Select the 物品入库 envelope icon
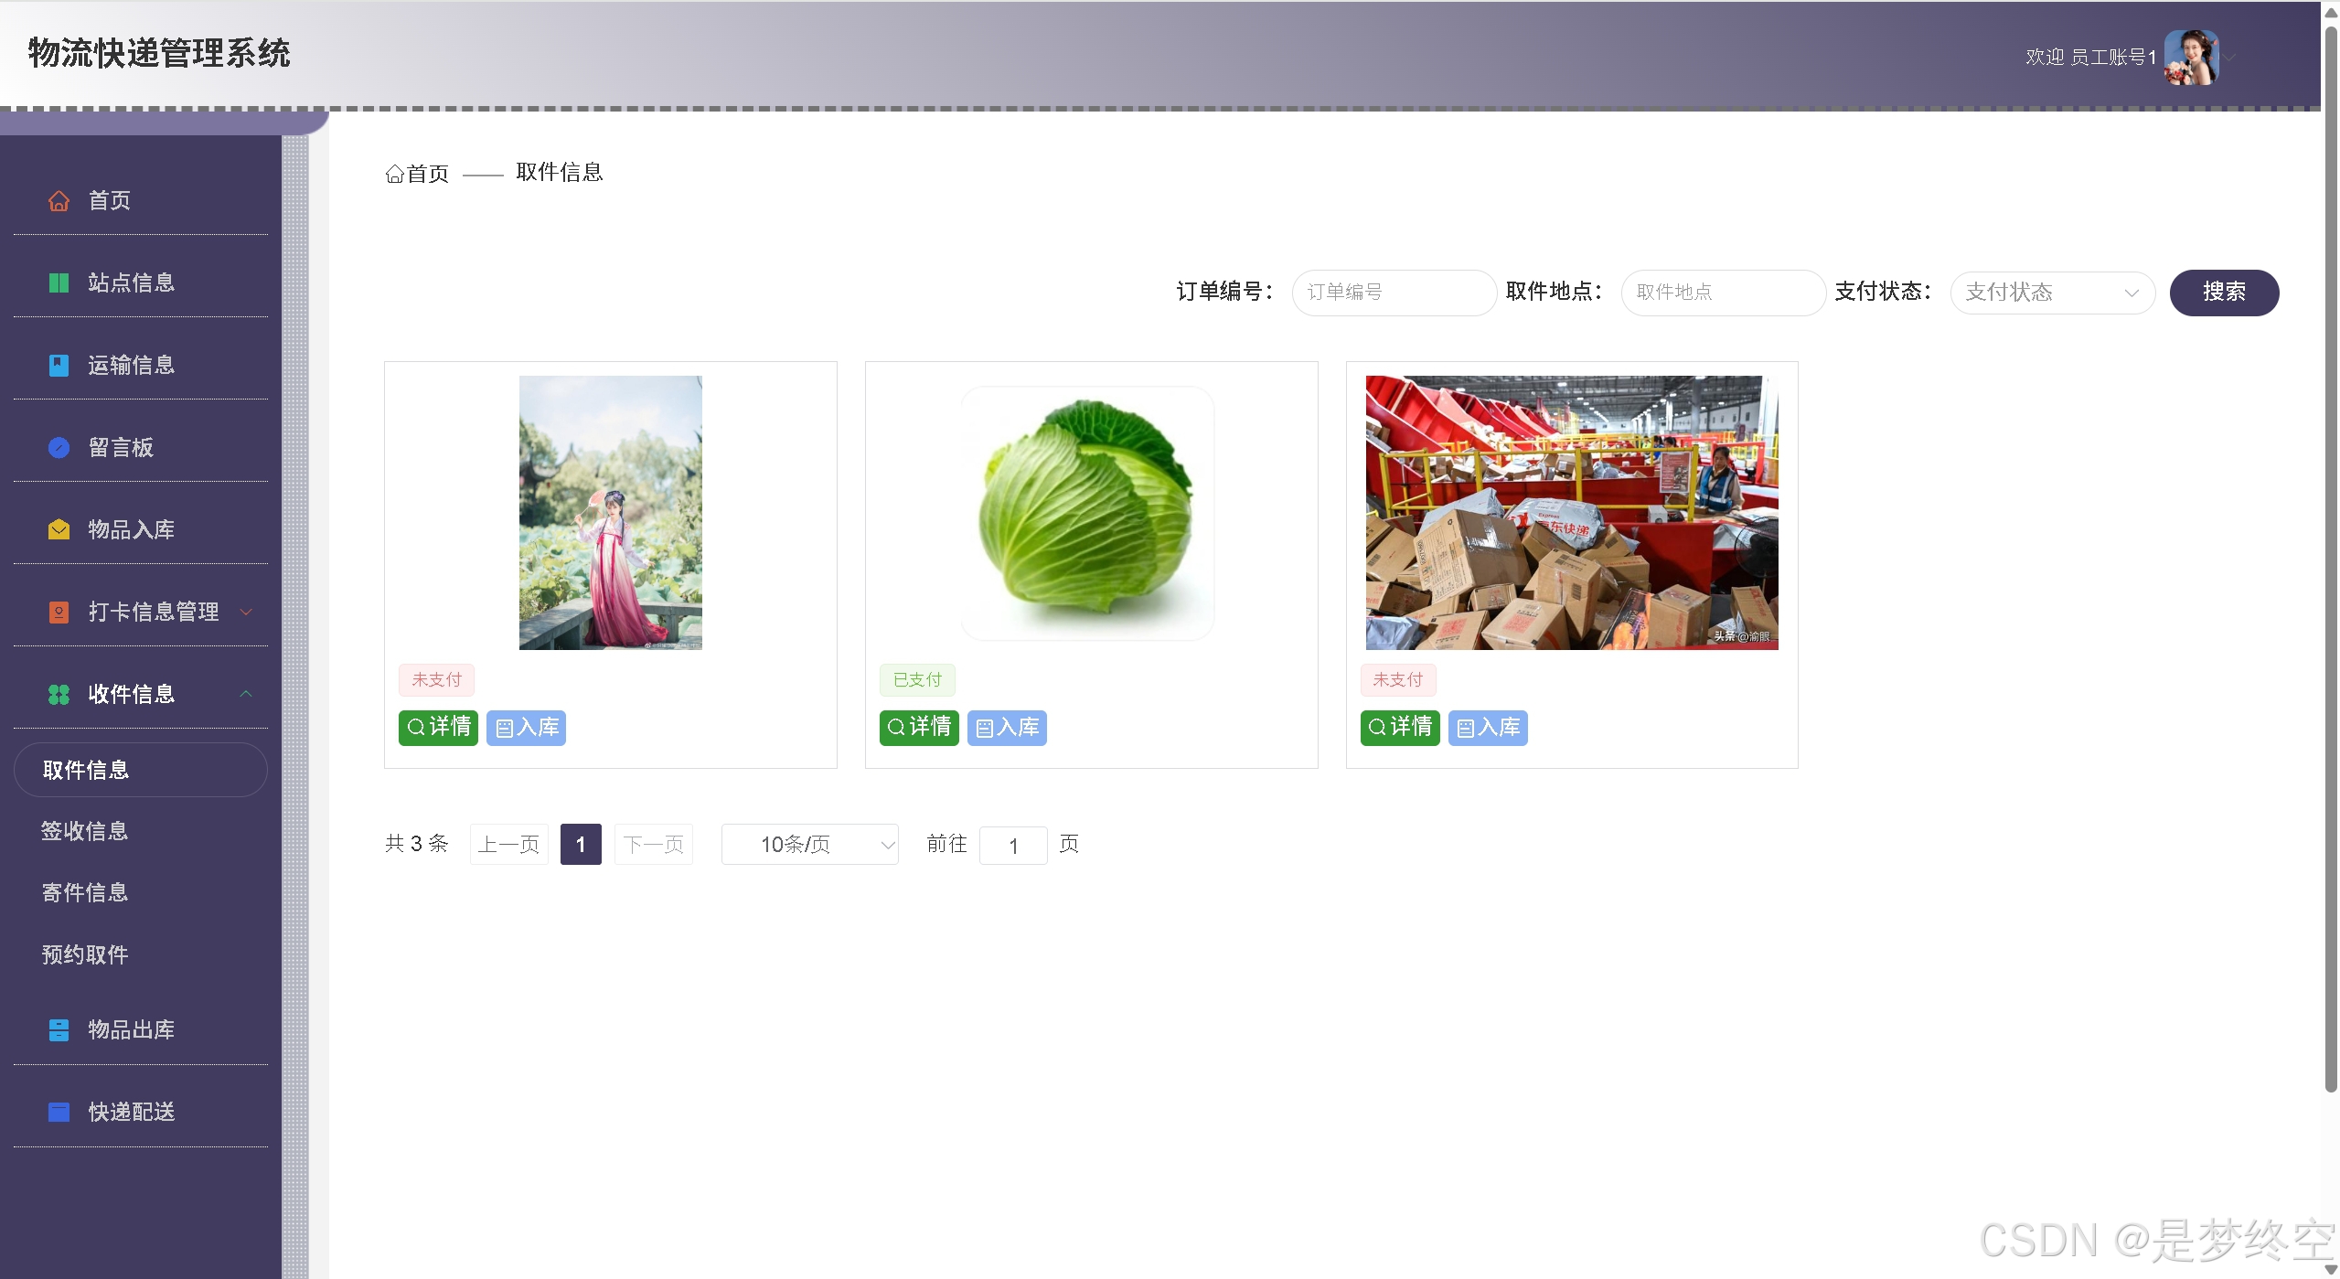This screenshot has width=2340, height=1279. coord(59,528)
